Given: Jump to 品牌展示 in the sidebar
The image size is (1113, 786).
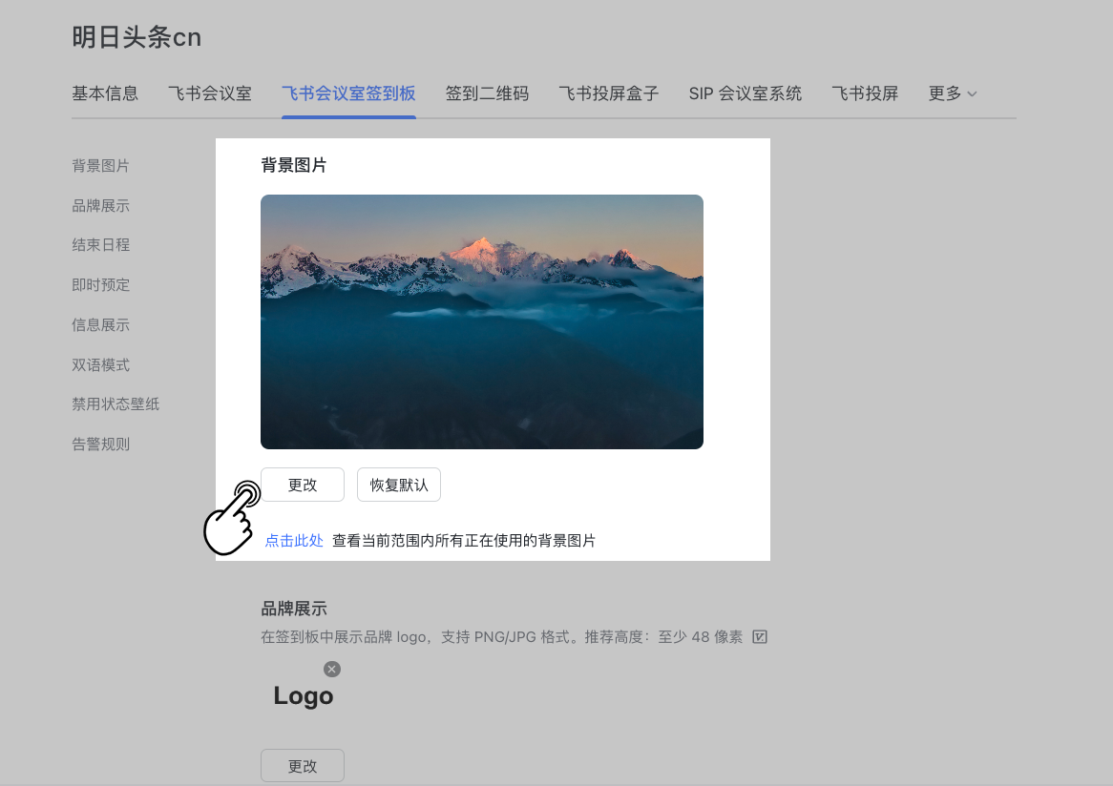Looking at the screenshot, I should [x=101, y=206].
